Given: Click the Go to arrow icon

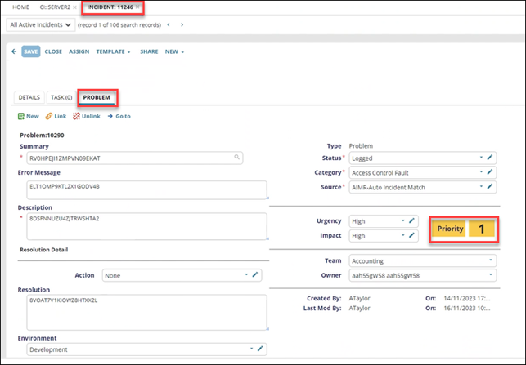Looking at the screenshot, I should pyautogui.click(x=110, y=116).
